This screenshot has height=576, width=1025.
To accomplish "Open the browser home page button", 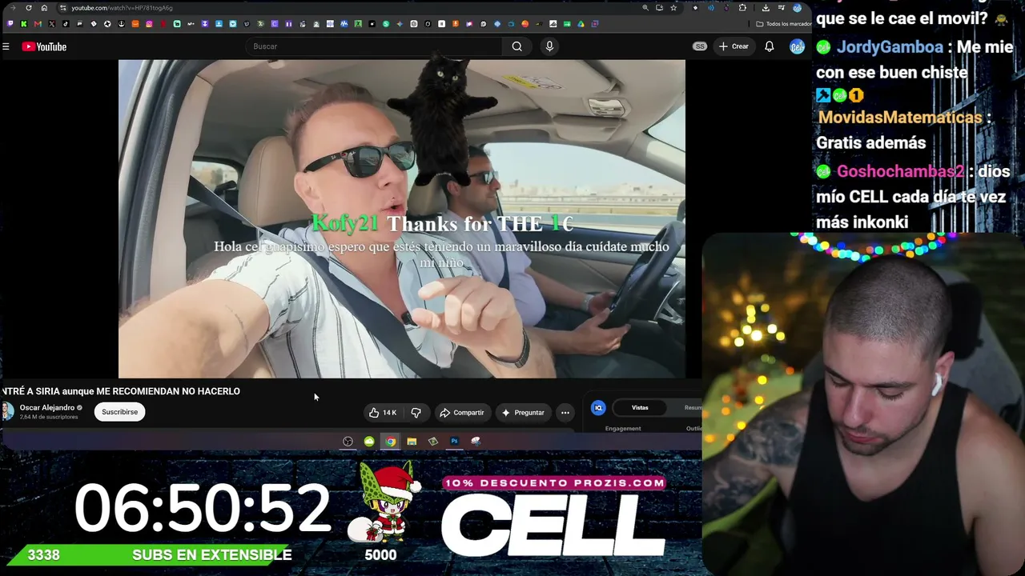I will 44,8.
